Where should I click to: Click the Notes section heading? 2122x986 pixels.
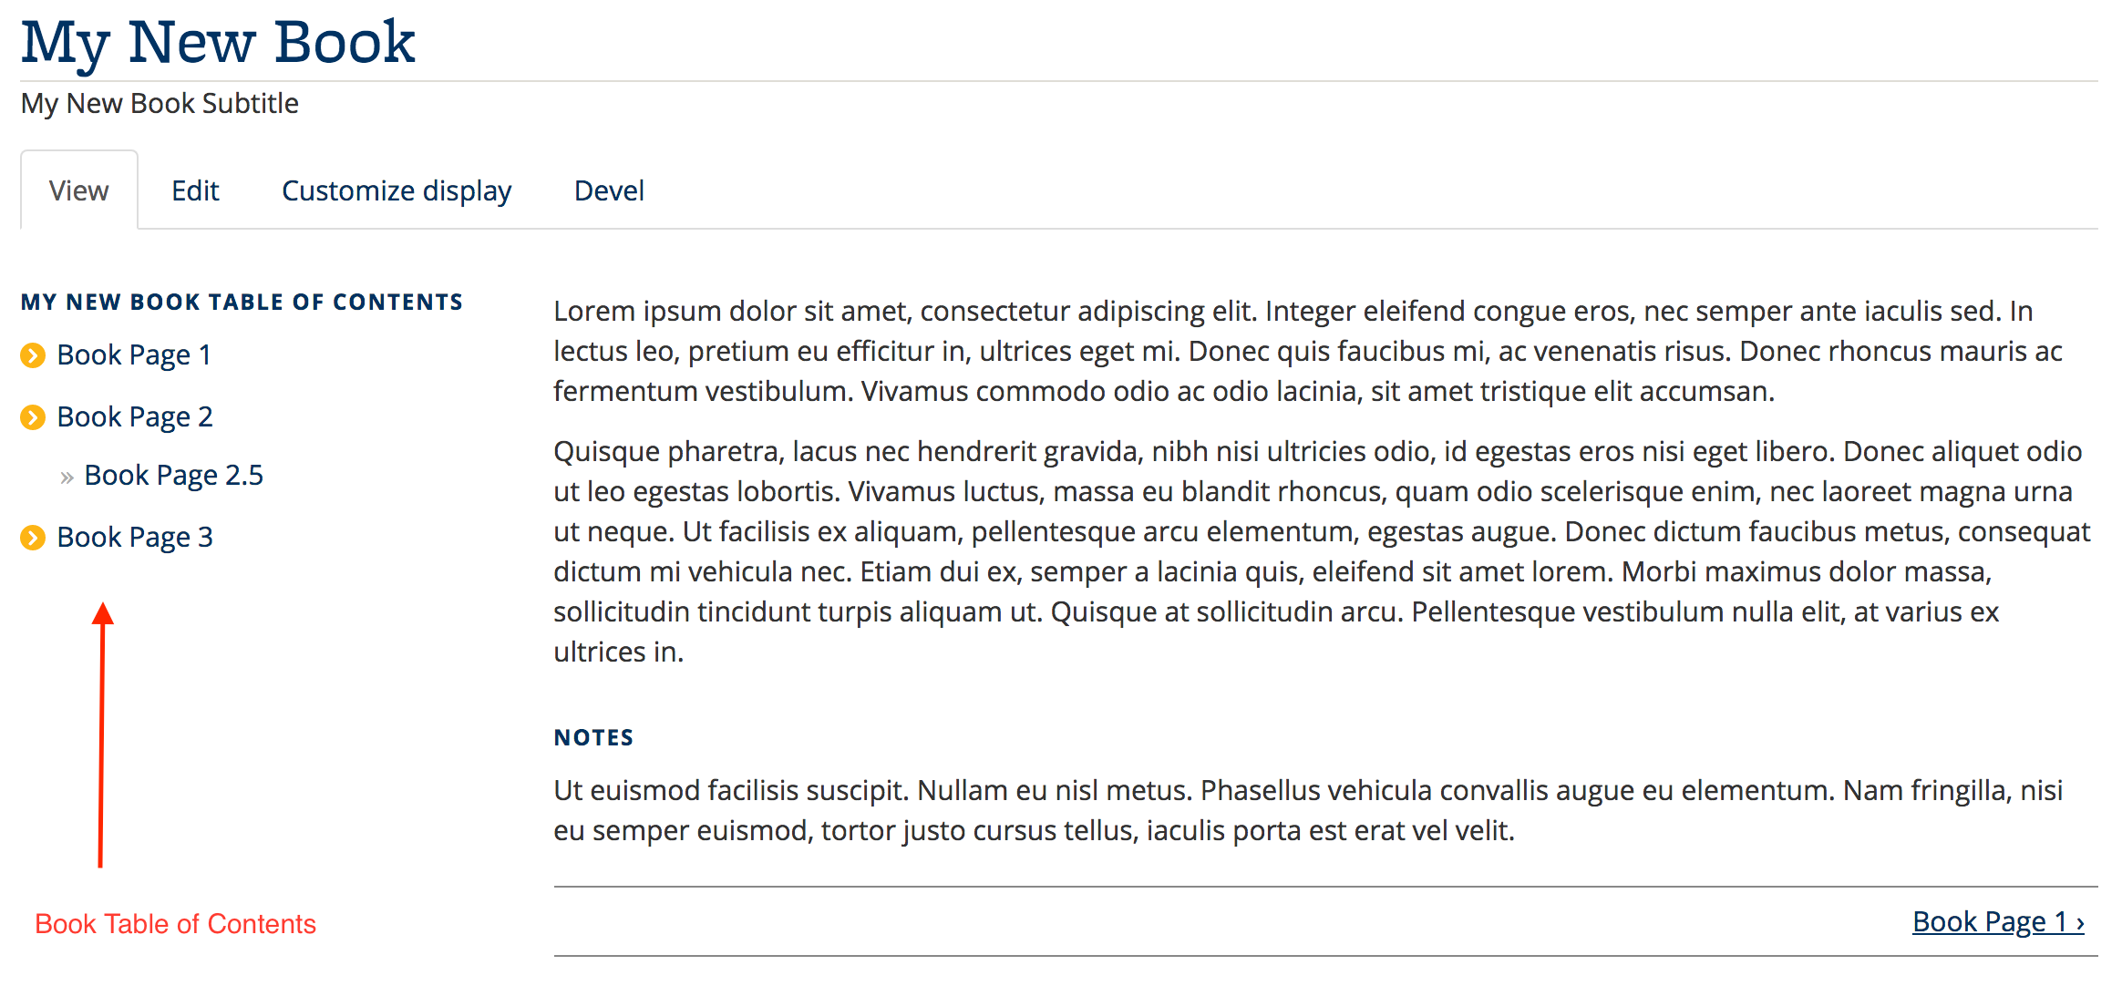(x=592, y=737)
